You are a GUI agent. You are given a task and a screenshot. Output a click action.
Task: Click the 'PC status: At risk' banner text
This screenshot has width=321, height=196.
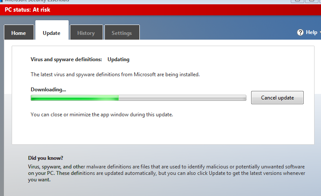tap(28, 9)
